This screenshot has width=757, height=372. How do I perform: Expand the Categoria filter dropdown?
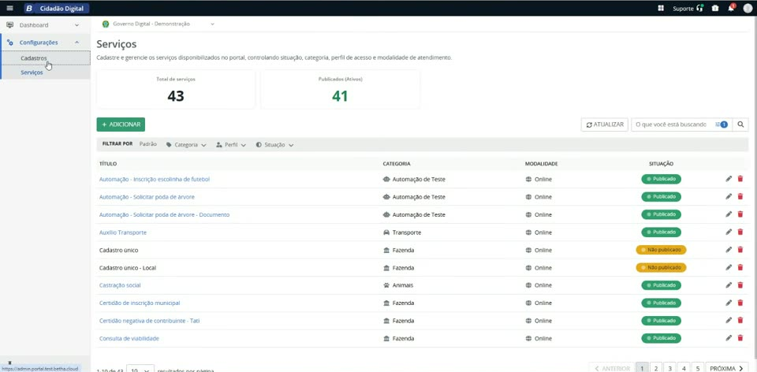point(186,145)
